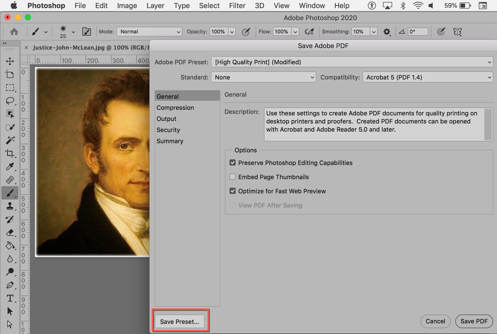Enable Embed Page Thumbnails checkbox
497x334 pixels.
233,177
